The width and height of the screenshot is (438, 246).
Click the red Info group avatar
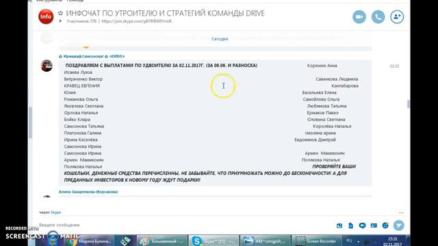(46, 16)
